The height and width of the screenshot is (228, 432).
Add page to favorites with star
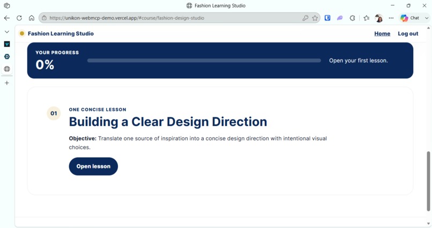click(x=315, y=18)
